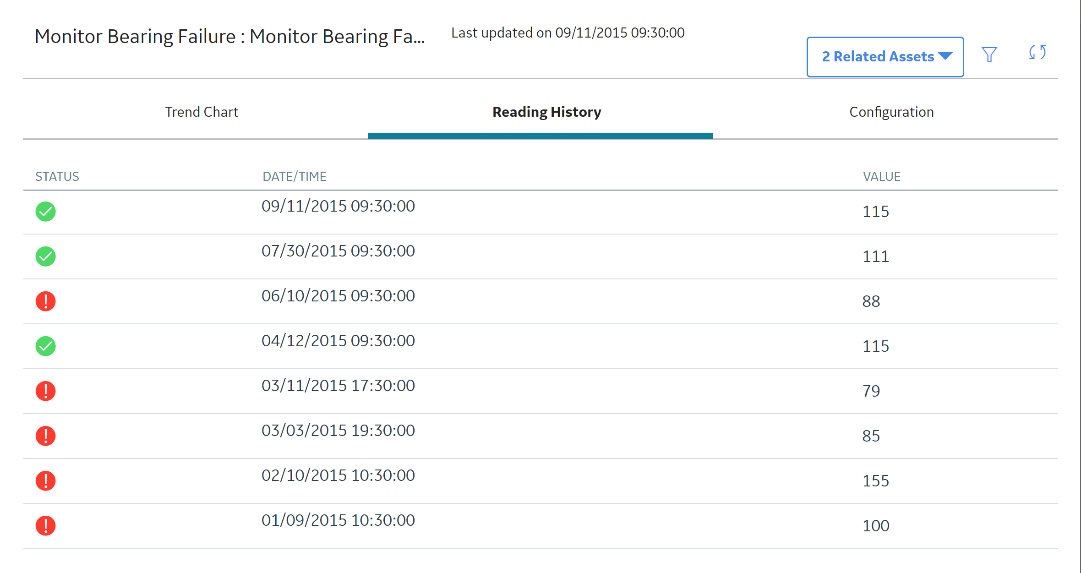Viewport: 1081px width, 573px height.
Task: Click red alert status for 01/09/2015 reading
Action: pos(46,526)
